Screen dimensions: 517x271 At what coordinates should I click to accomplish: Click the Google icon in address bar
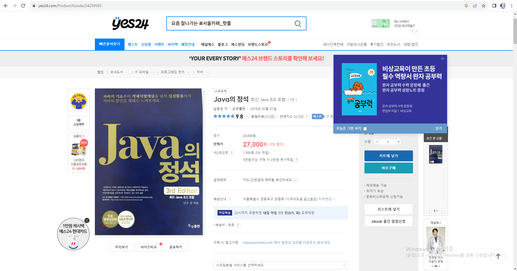466,6
